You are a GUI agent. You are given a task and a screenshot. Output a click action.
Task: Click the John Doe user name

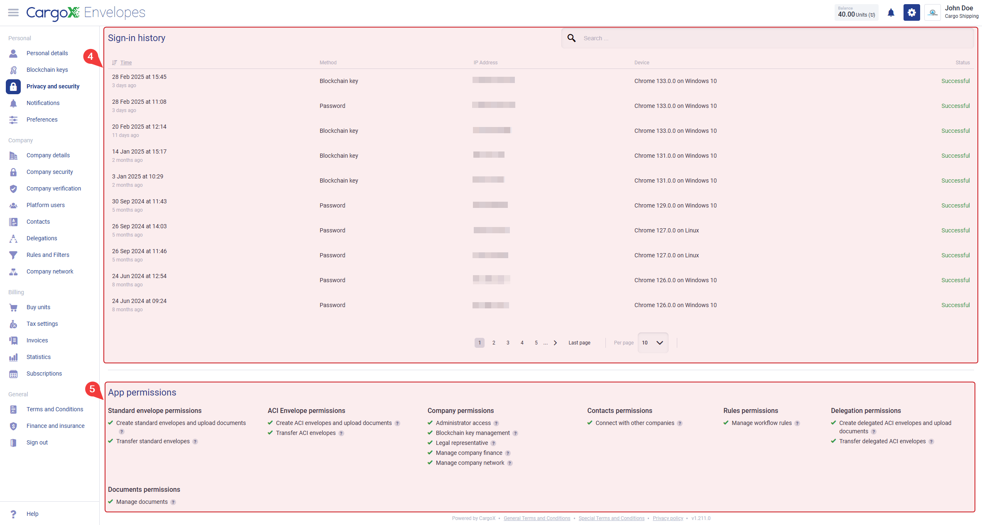click(x=959, y=8)
